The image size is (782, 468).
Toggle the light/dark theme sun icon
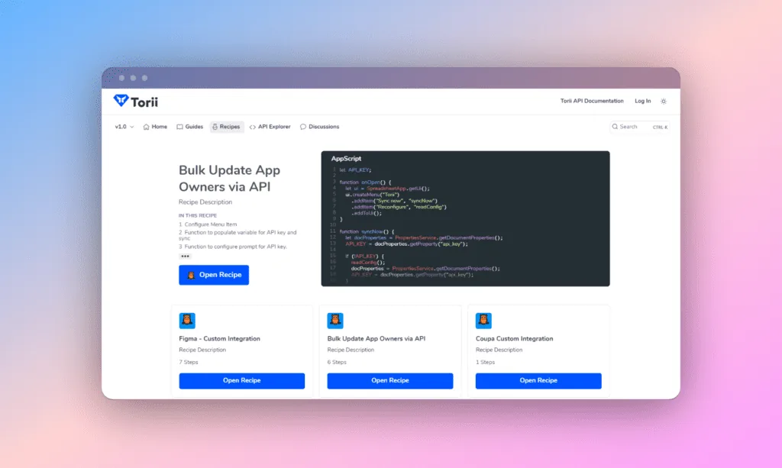tap(664, 102)
